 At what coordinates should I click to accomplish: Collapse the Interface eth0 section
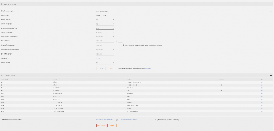[271, 11]
